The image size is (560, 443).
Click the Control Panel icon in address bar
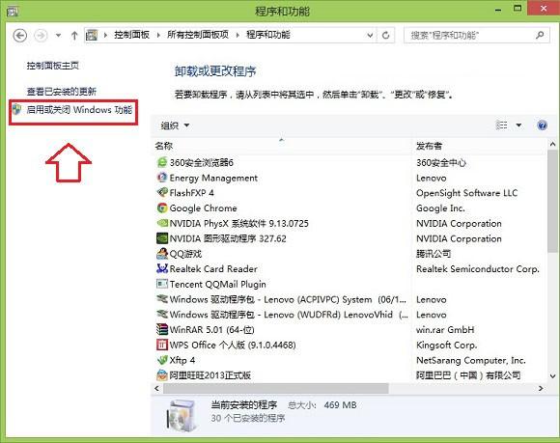point(92,35)
